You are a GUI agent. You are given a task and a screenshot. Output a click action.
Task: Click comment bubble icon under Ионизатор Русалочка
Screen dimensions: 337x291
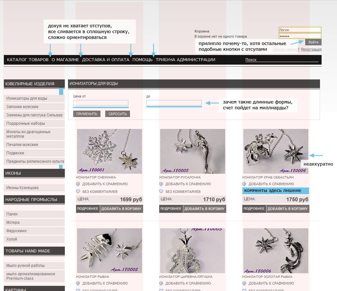click(161, 192)
